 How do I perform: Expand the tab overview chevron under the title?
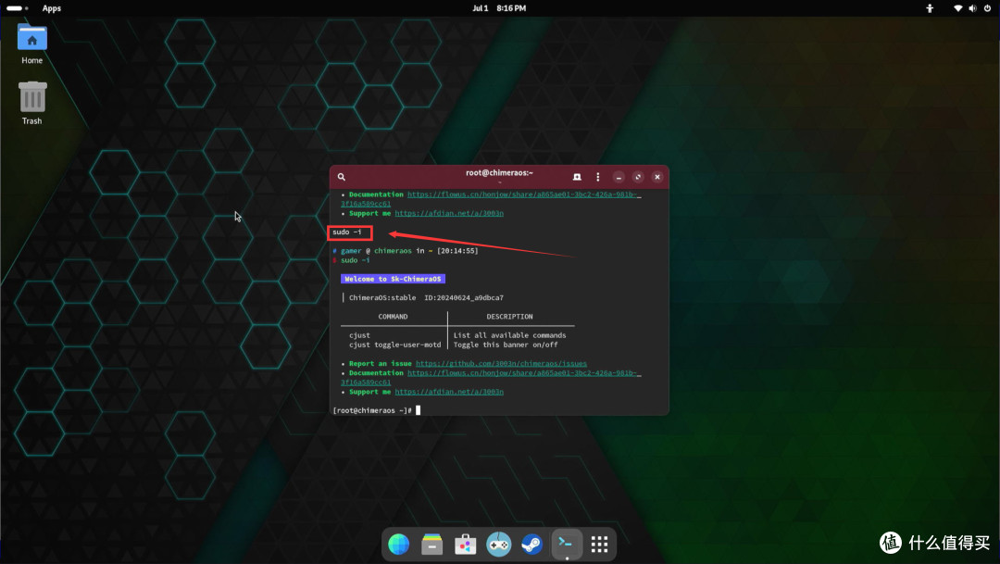click(499, 183)
